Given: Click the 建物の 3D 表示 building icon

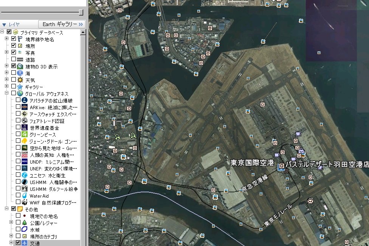Looking at the screenshot, I should (x=20, y=67).
